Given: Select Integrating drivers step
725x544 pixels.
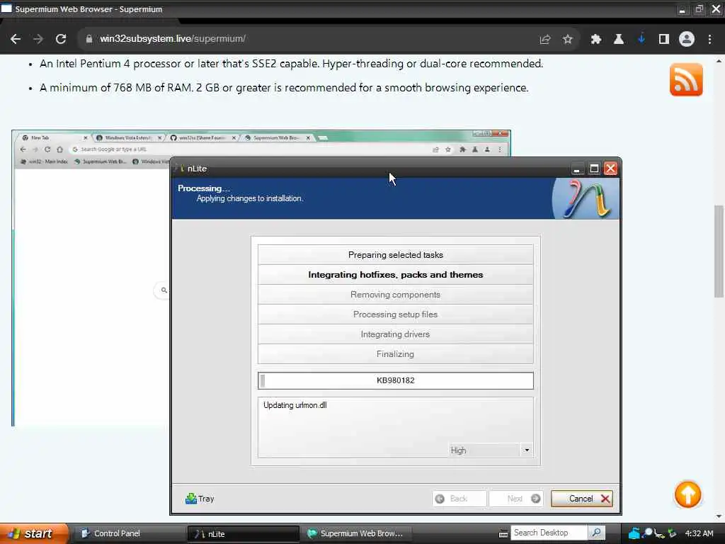Looking at the screenshot, I should (x=395, y=334).
